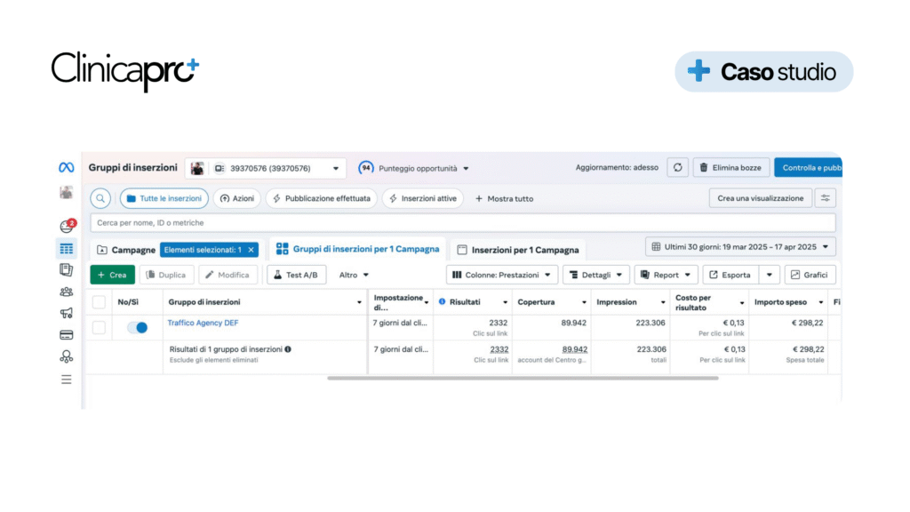Screen dimensions: 910x512
Task: Open the ads reporting pages icon in sidebar
Action: 66,270
